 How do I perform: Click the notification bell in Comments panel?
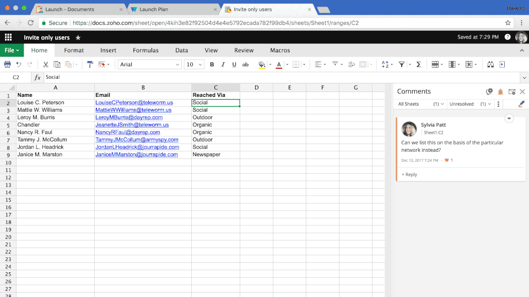[500, 92]
